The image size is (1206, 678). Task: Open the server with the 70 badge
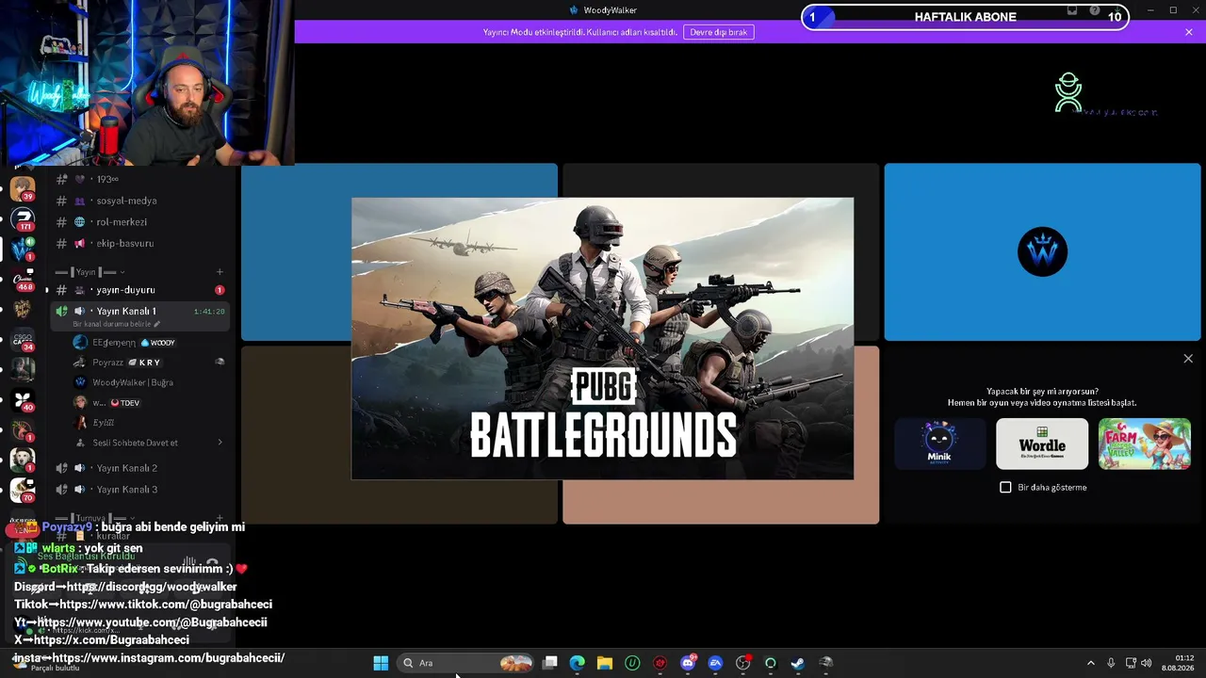click(23, 490)
